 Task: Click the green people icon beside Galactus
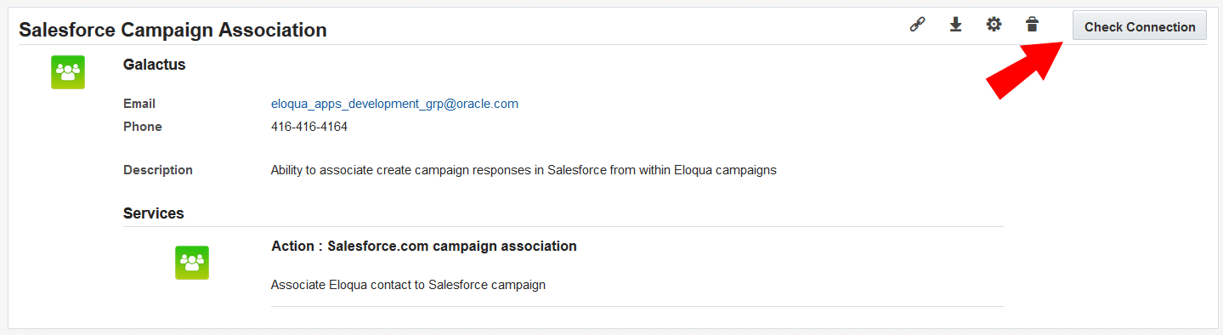point(68,72)
